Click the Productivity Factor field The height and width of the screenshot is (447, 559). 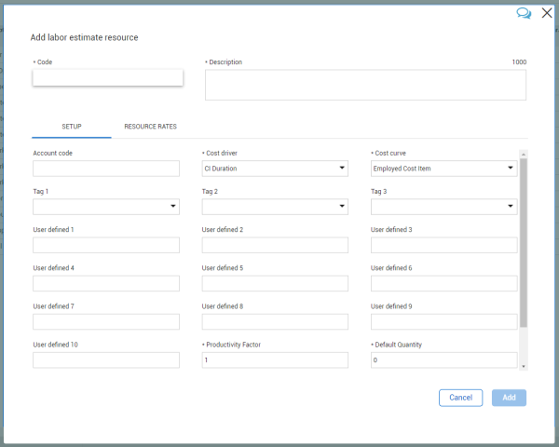coord(275,360)
